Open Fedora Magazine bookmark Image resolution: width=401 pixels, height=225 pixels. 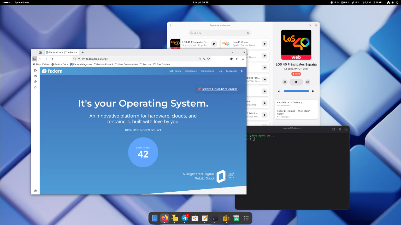tap(81, 64)
